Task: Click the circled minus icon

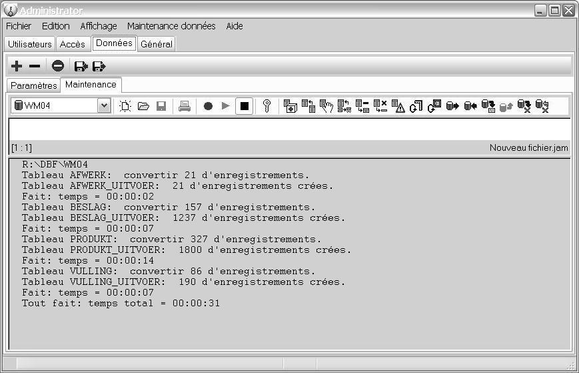Action: 58,66
